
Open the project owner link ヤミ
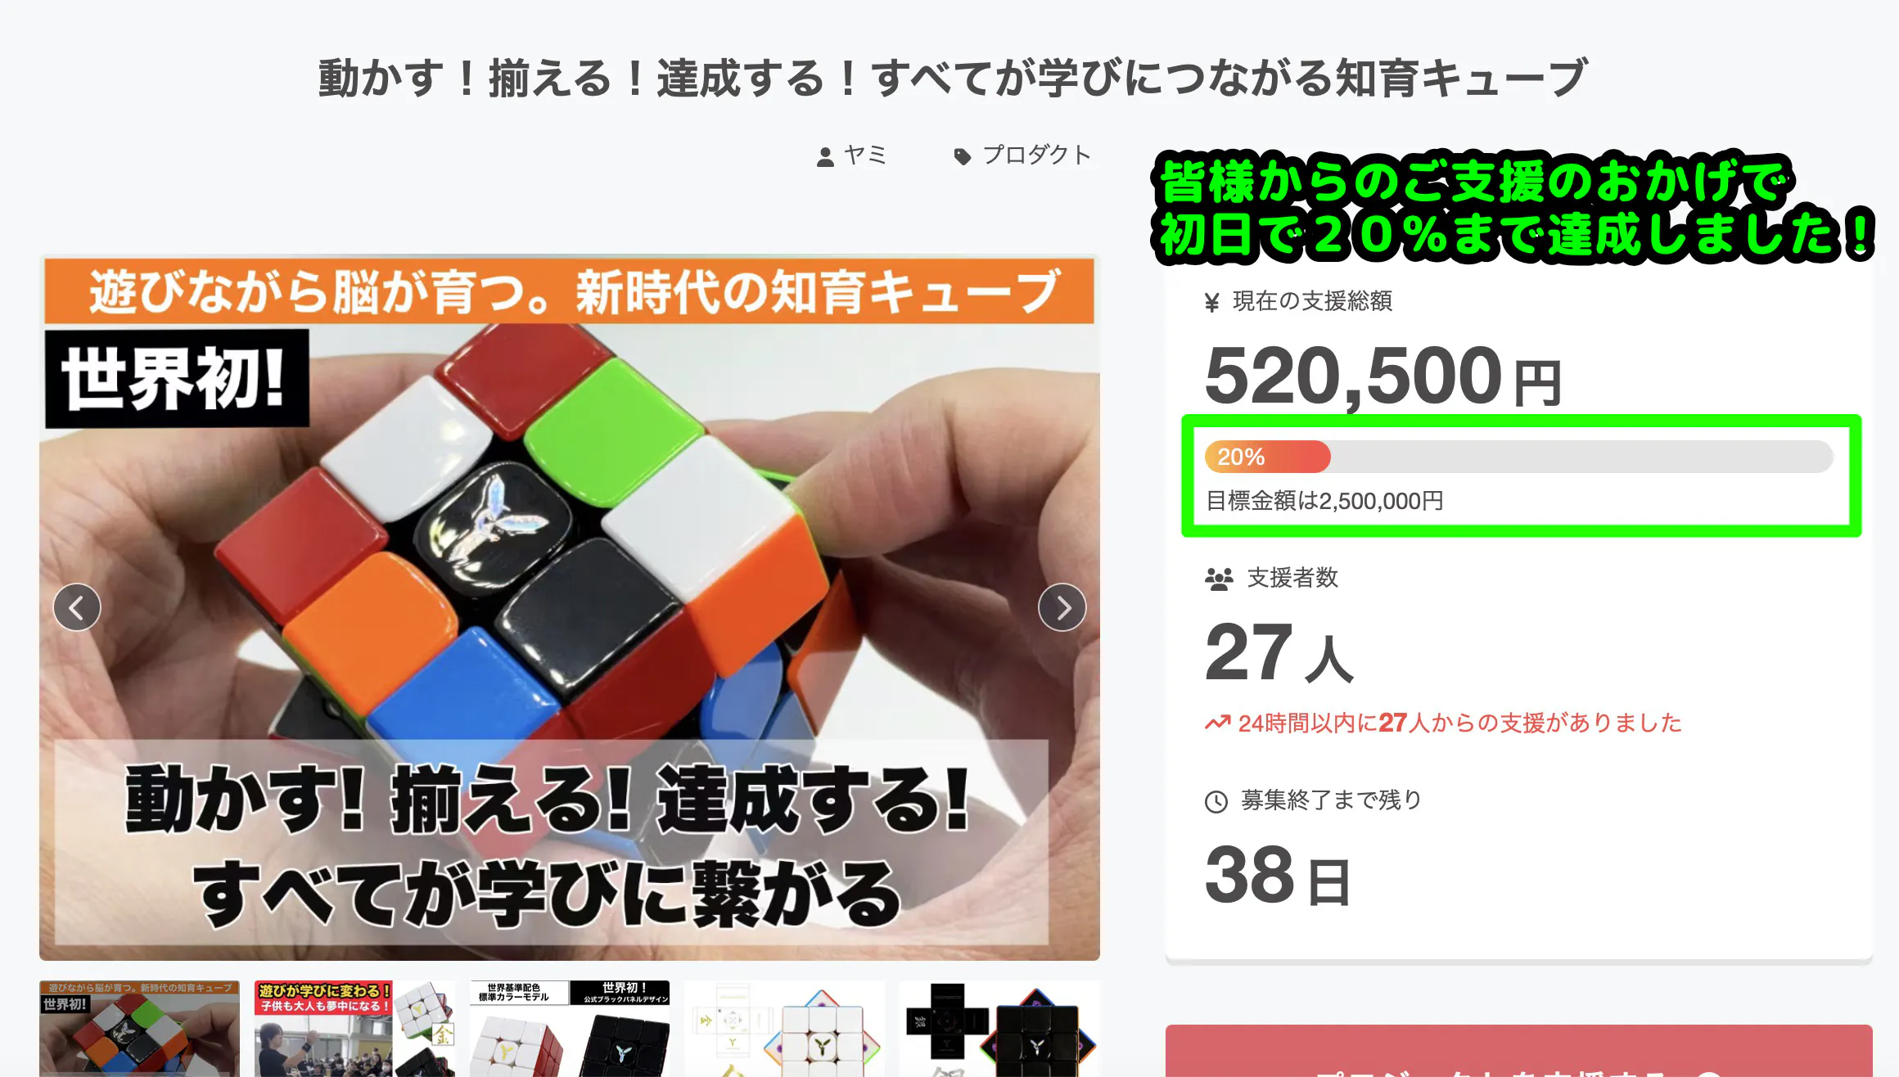tap(865, 155)
